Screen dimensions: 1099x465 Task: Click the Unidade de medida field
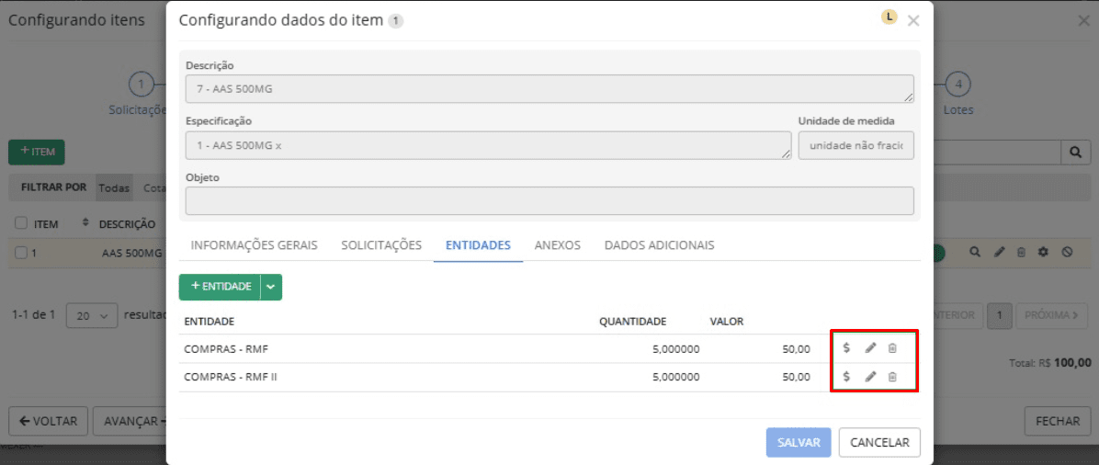855,145
